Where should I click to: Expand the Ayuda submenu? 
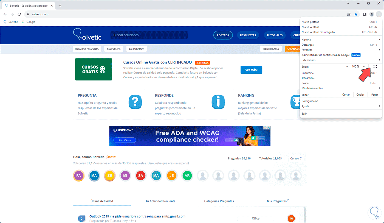tap(341, 106)
